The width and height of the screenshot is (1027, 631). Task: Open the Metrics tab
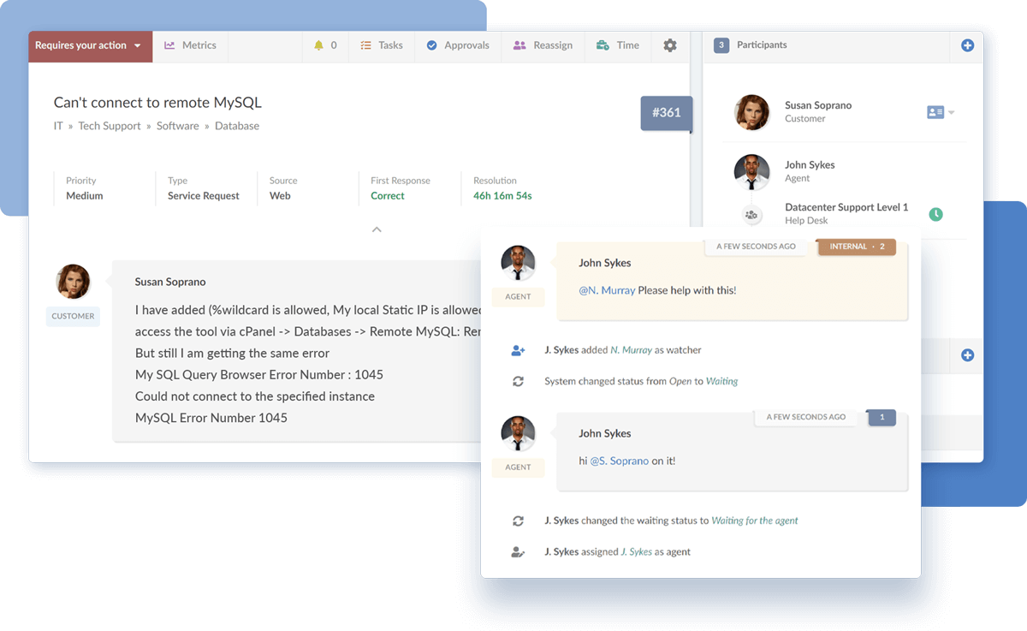coord(190,45)
